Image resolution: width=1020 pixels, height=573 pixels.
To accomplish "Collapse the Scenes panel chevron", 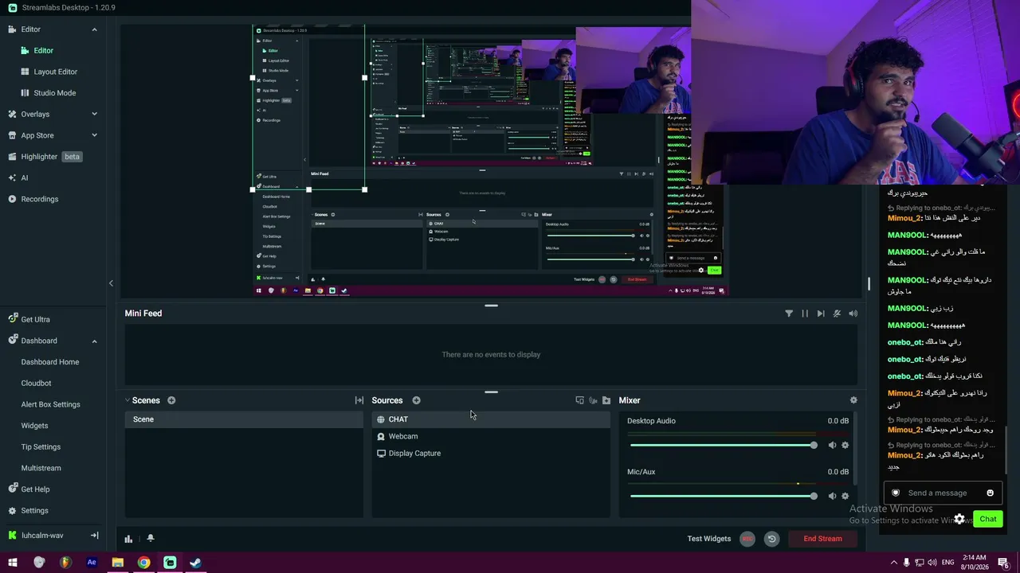I will point(127,400).
